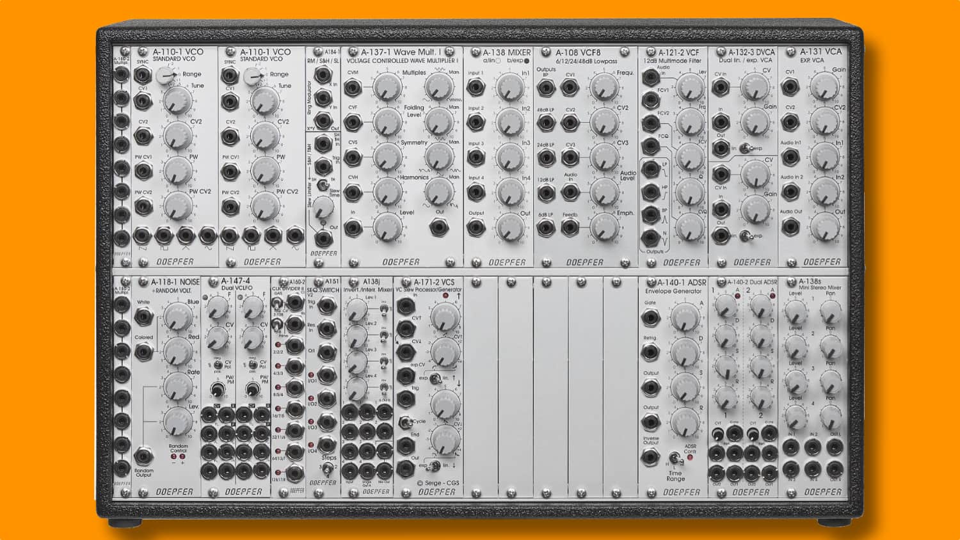Click the LP output jack on the A-121-2 VCF
The width and height of the screenshot is (960, 540).
(651, 170)
